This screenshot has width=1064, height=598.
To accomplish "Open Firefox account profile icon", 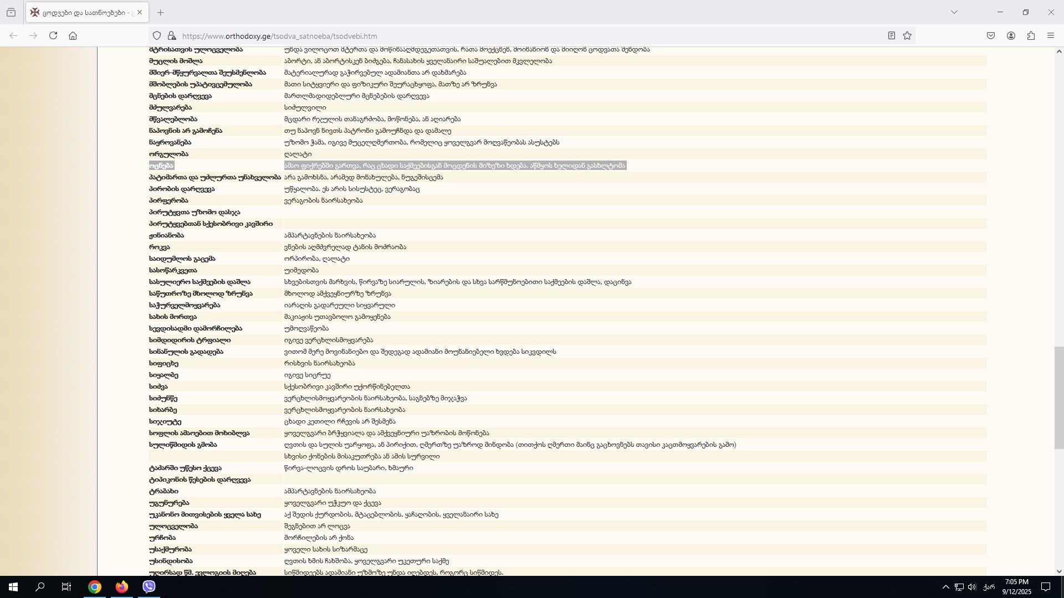I will [x=1011, y=35].
